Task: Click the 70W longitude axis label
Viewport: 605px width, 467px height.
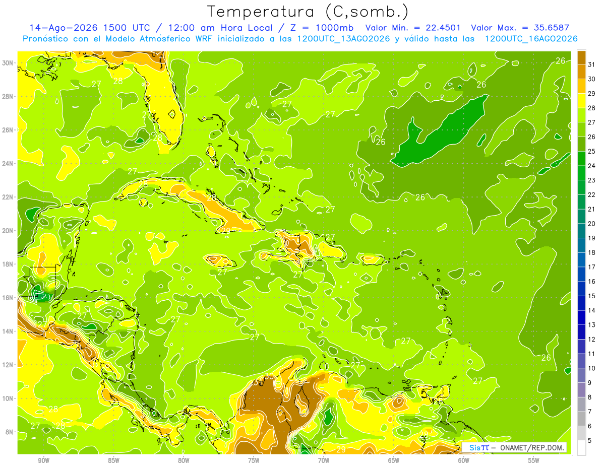Action: click(x=324, y=461)
